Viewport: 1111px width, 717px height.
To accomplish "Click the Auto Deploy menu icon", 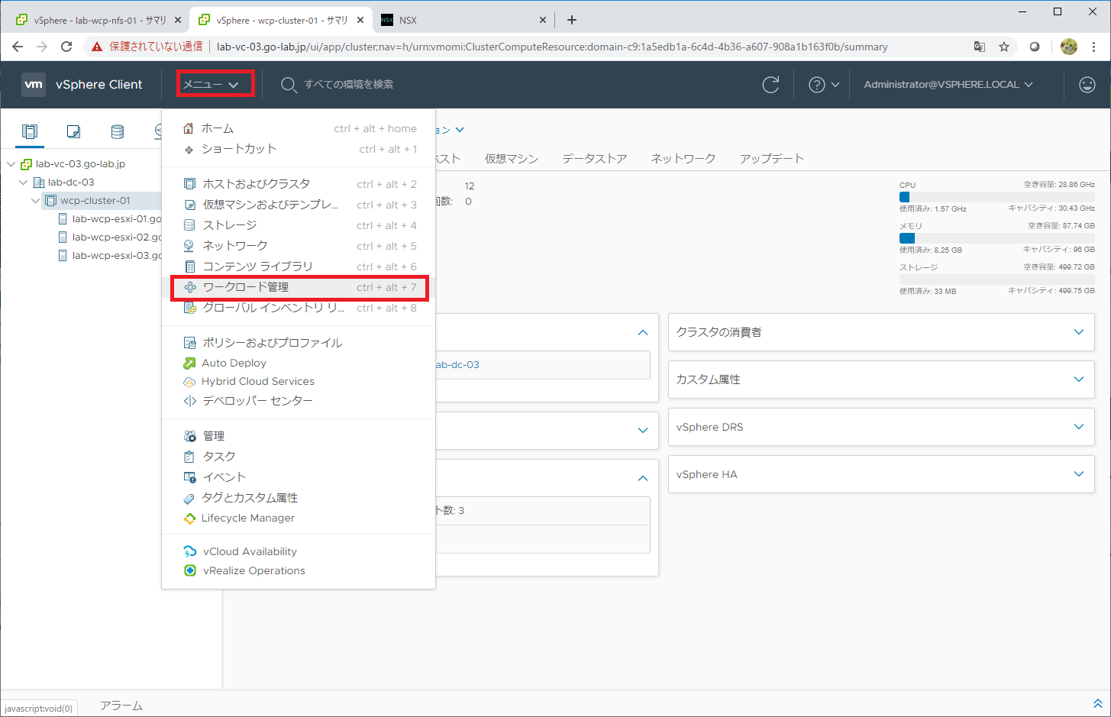I will pos(189,363).
